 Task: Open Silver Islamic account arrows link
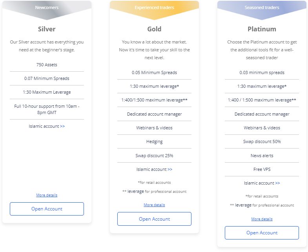coord(62,126)
